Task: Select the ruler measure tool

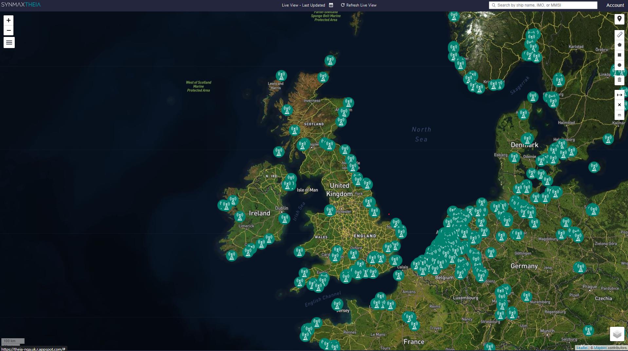Action: pos(619,35)
